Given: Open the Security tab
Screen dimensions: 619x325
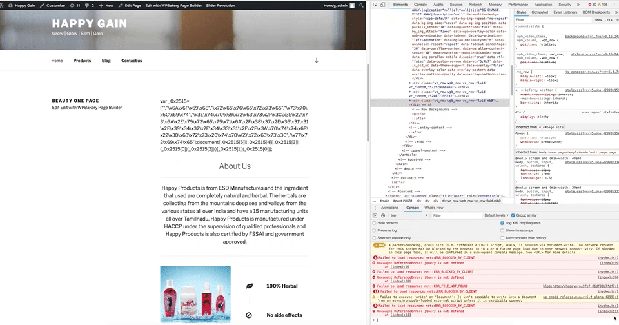Looking at the screenshot, I should pos(565,5).
